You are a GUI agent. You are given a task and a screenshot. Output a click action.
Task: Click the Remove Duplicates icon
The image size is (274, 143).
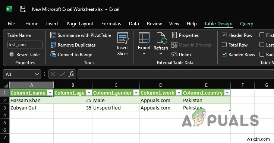click(53, 45)
